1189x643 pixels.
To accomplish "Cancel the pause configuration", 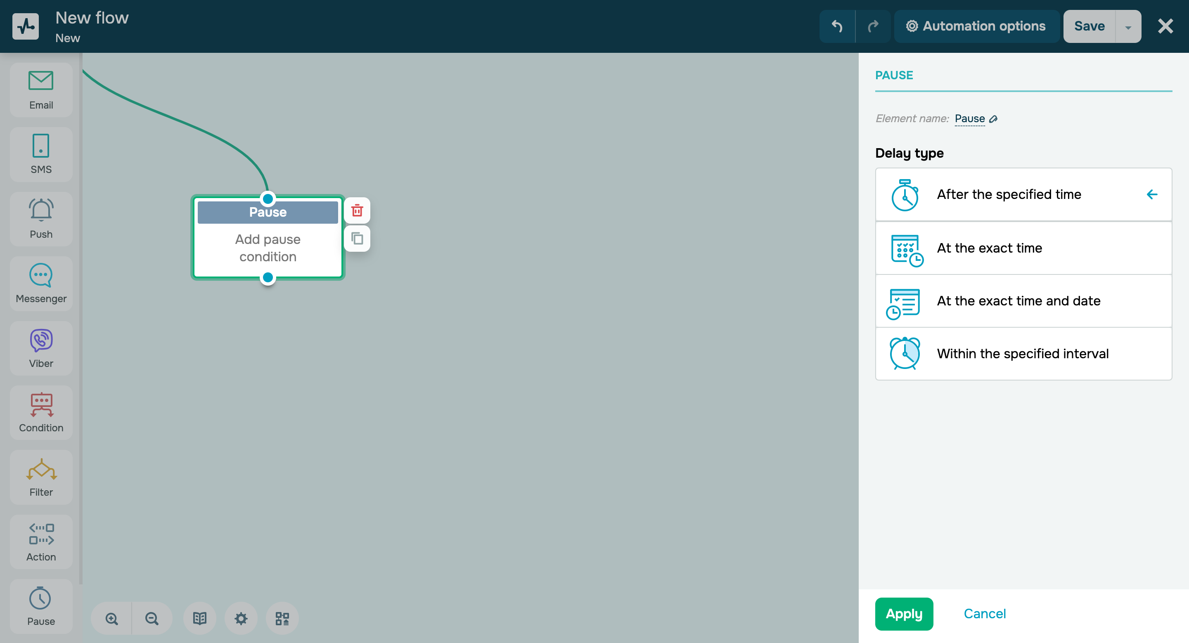I will pyautogui.click(x=984, y=613).
